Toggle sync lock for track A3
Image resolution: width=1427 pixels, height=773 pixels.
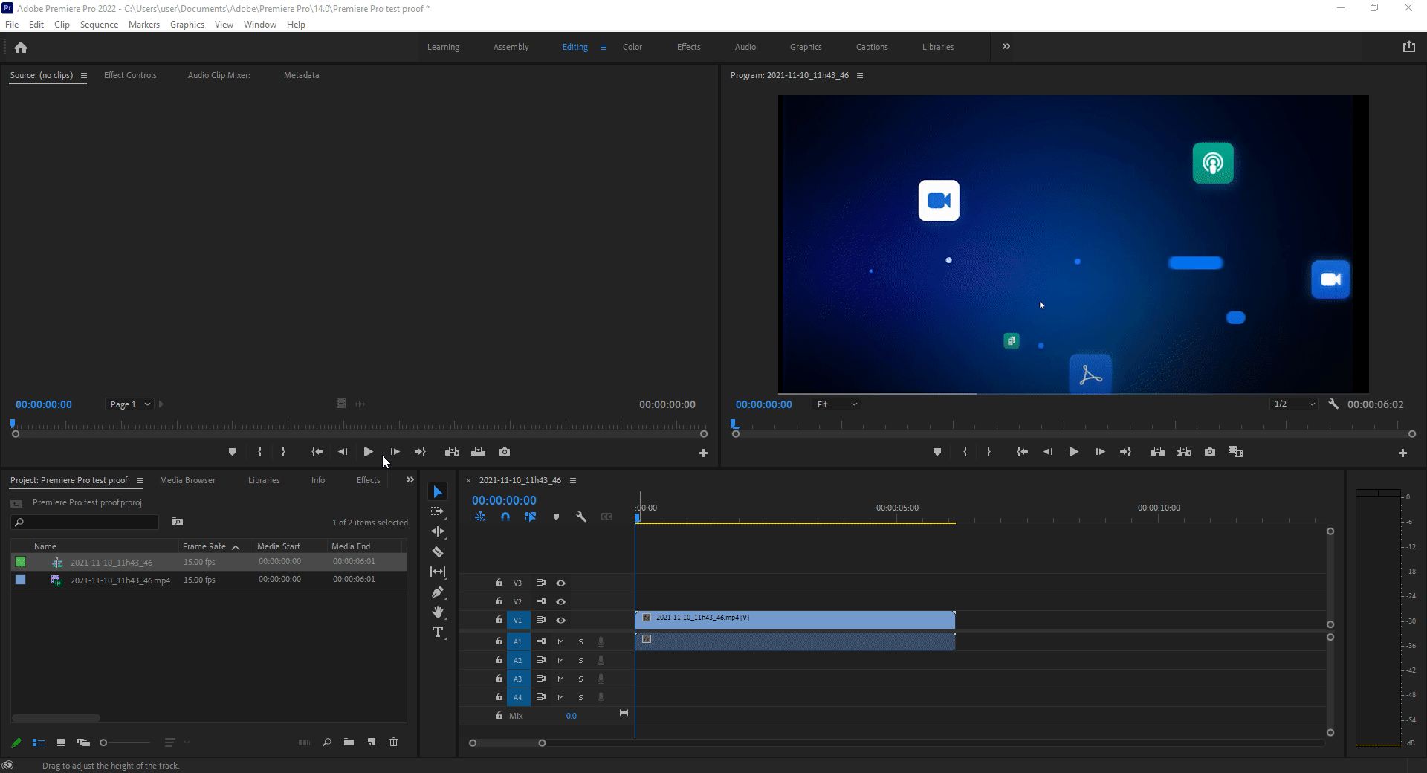541,679
